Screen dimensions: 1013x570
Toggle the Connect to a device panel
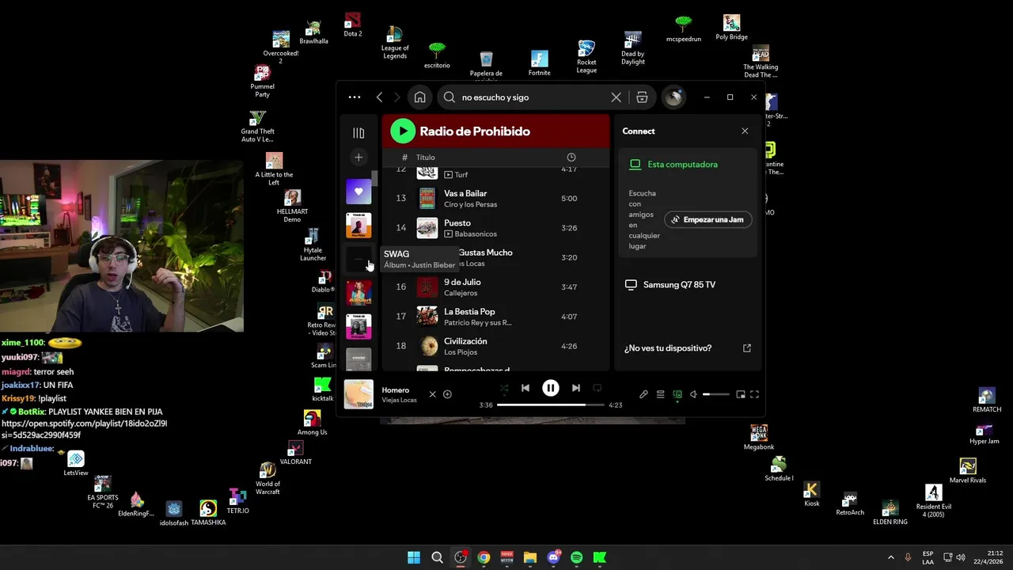pos(677,394)
